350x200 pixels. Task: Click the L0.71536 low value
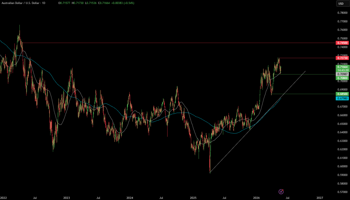[x=91, y=3]
